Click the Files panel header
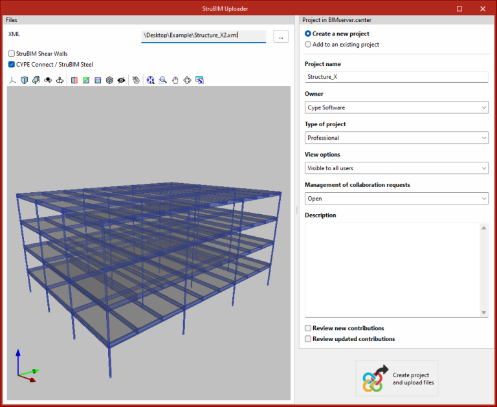This screenshot has width=497, height=407. (149, 20)
